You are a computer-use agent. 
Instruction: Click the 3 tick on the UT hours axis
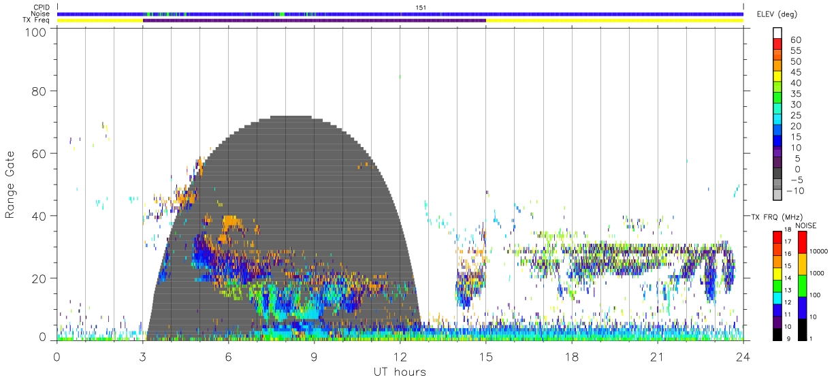point(143,356)
